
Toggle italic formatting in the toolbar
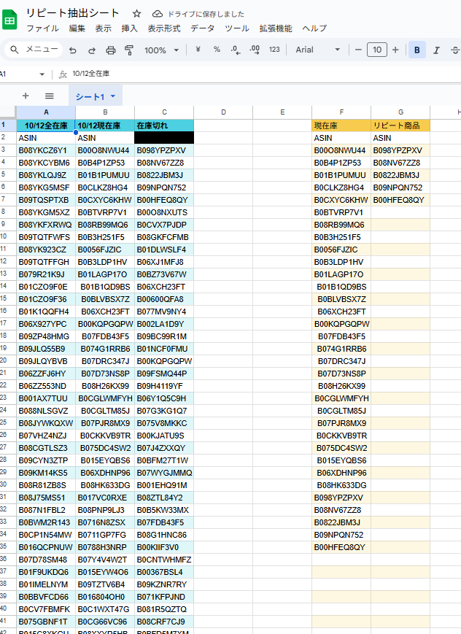coord(436,50)
